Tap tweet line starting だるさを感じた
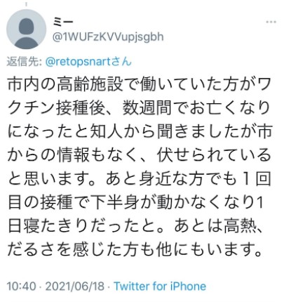284x302 pixels. click(135, 249)
